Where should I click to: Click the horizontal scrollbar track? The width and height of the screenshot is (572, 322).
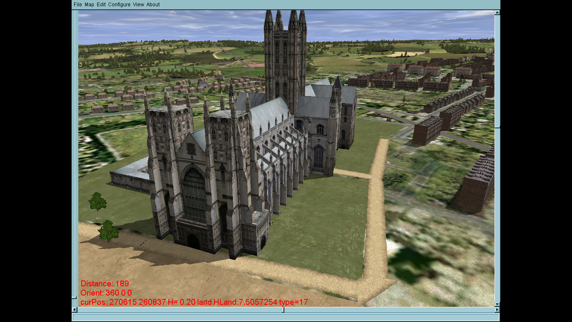tap(286, 310)
